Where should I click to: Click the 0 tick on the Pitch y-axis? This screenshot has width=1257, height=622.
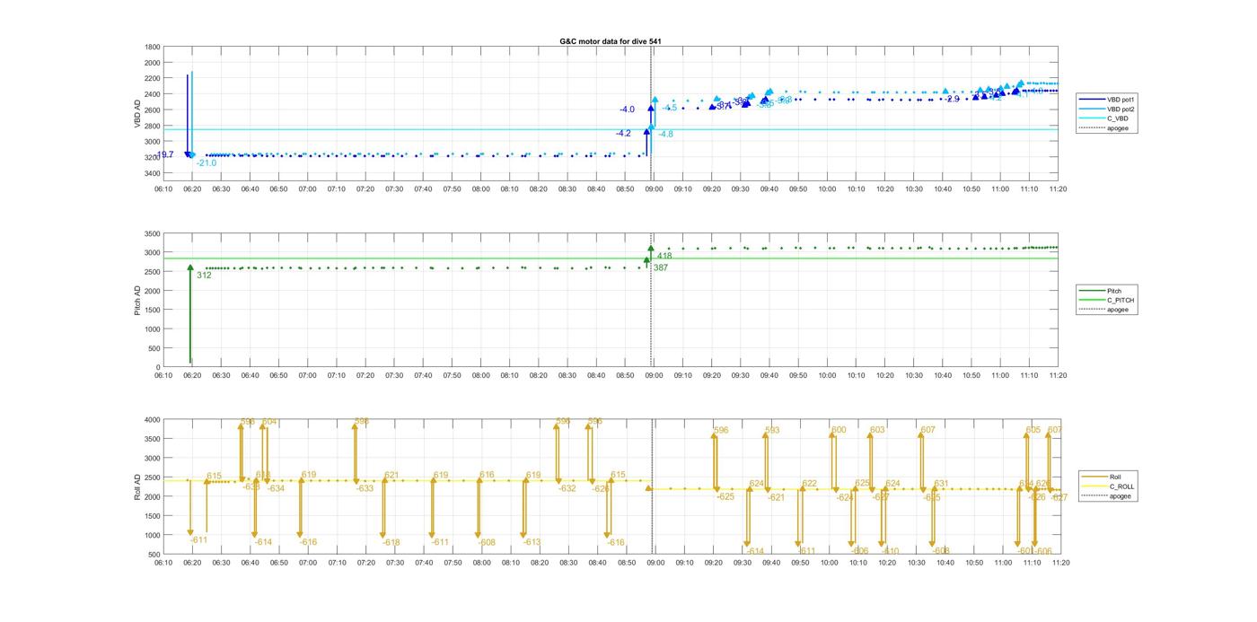point(158,368)
